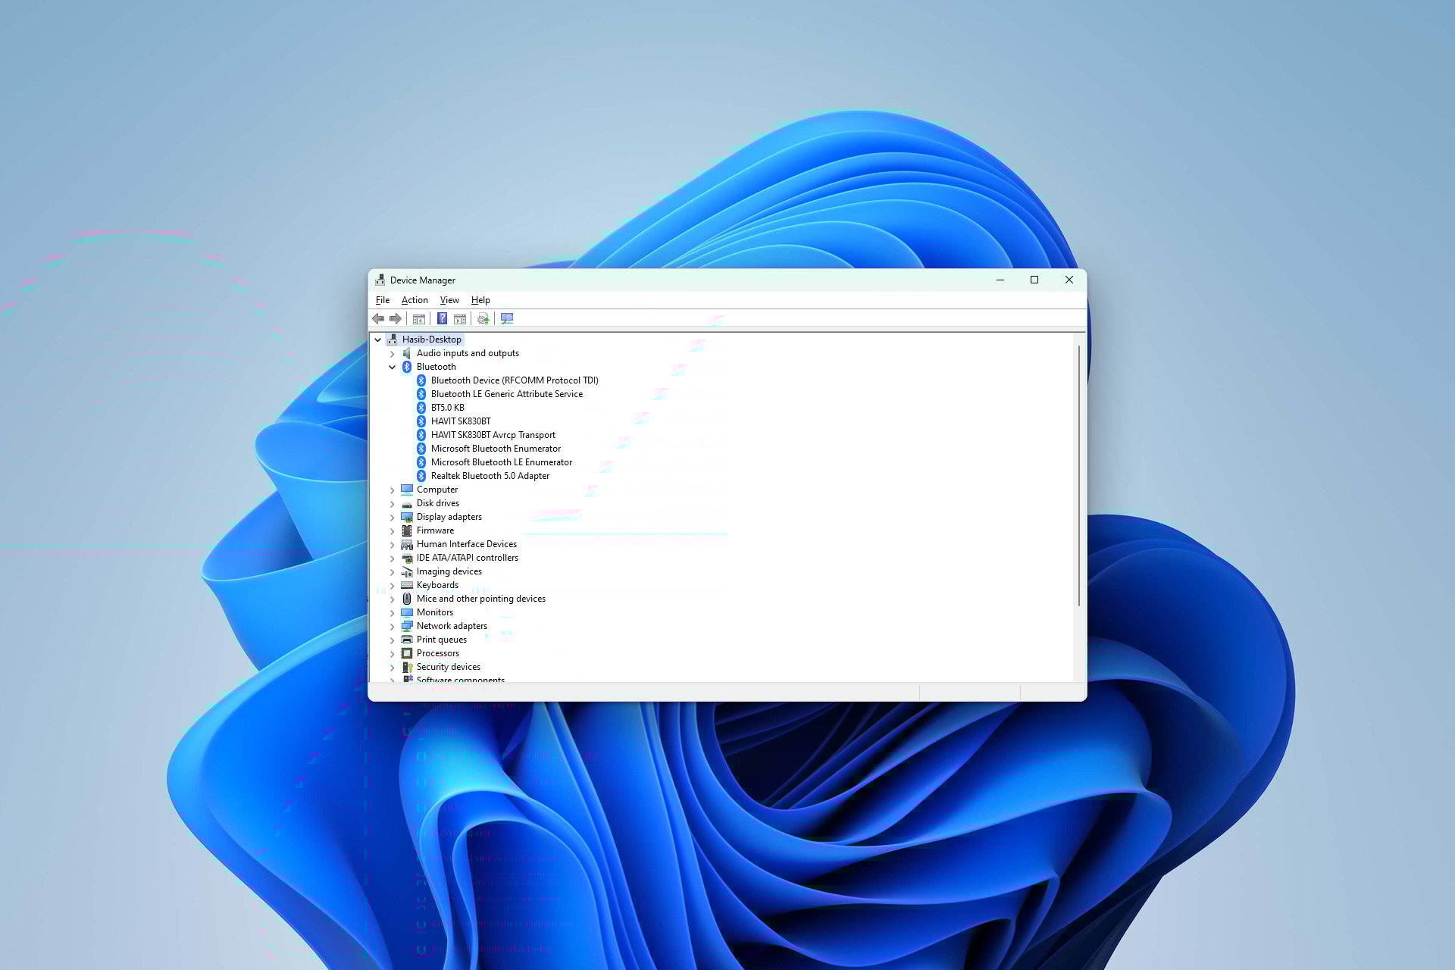Click the Bluetooth icon beside Microsoft Bluetooth LE Enumerator
This screenshot has width=1455, height=970.
pyautogui.click(x=421, y=462)
